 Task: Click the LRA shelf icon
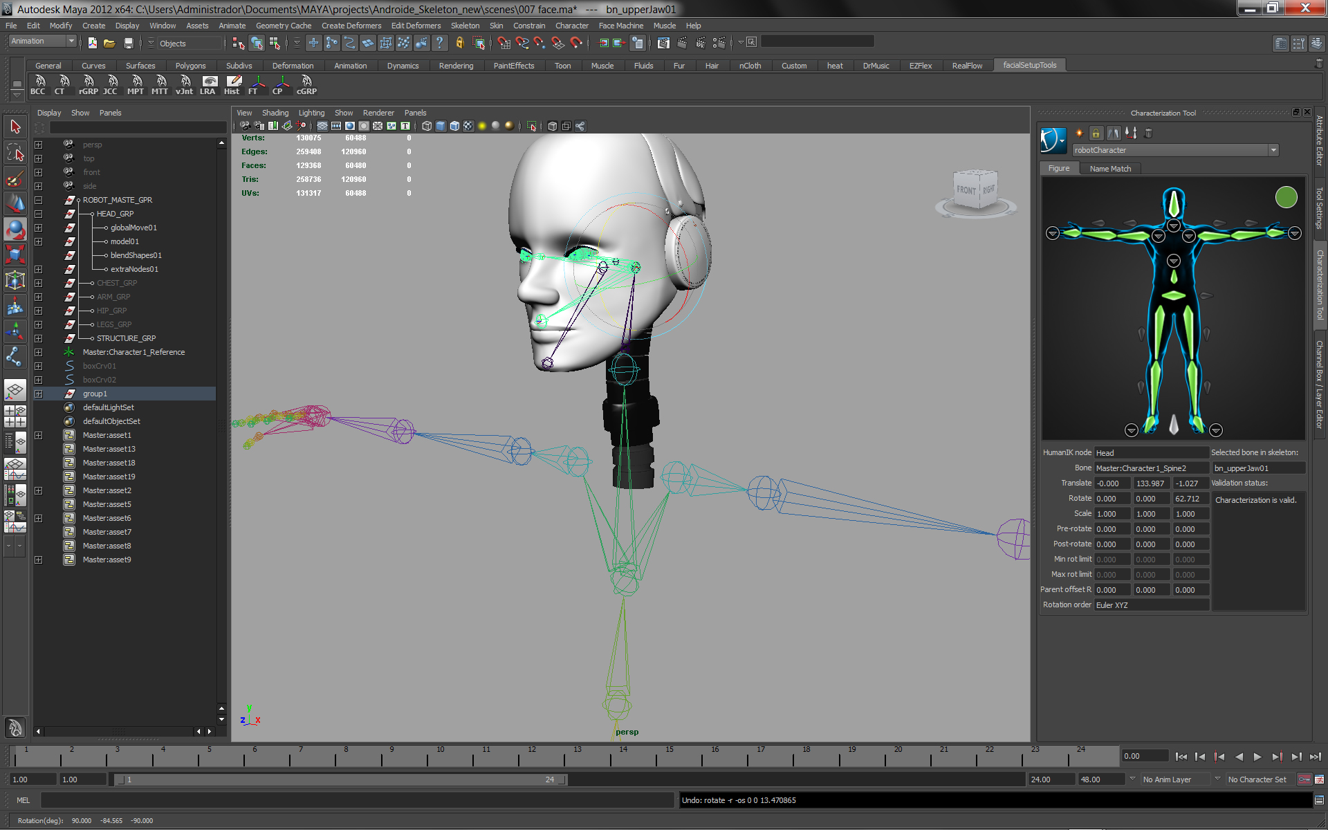pyautogui.click(x=209, y=84)
